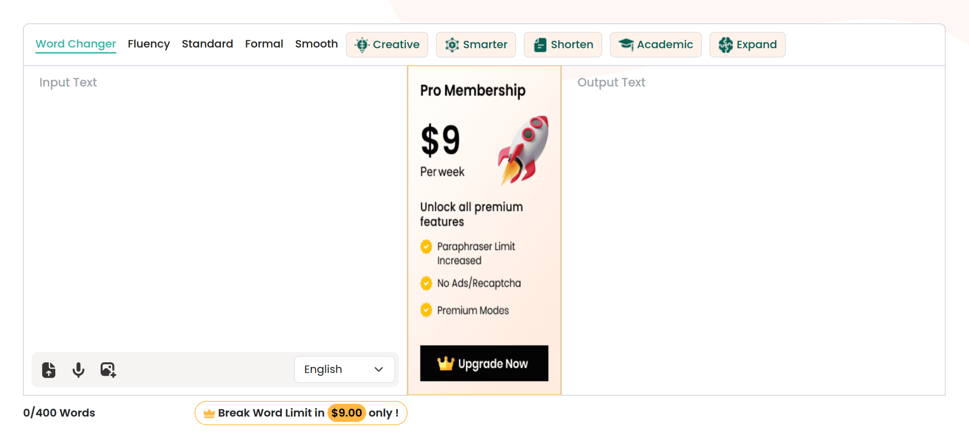Click the rocket illustration
The width and height of the screenshot is (969, 435).
[x=524, y=150]
